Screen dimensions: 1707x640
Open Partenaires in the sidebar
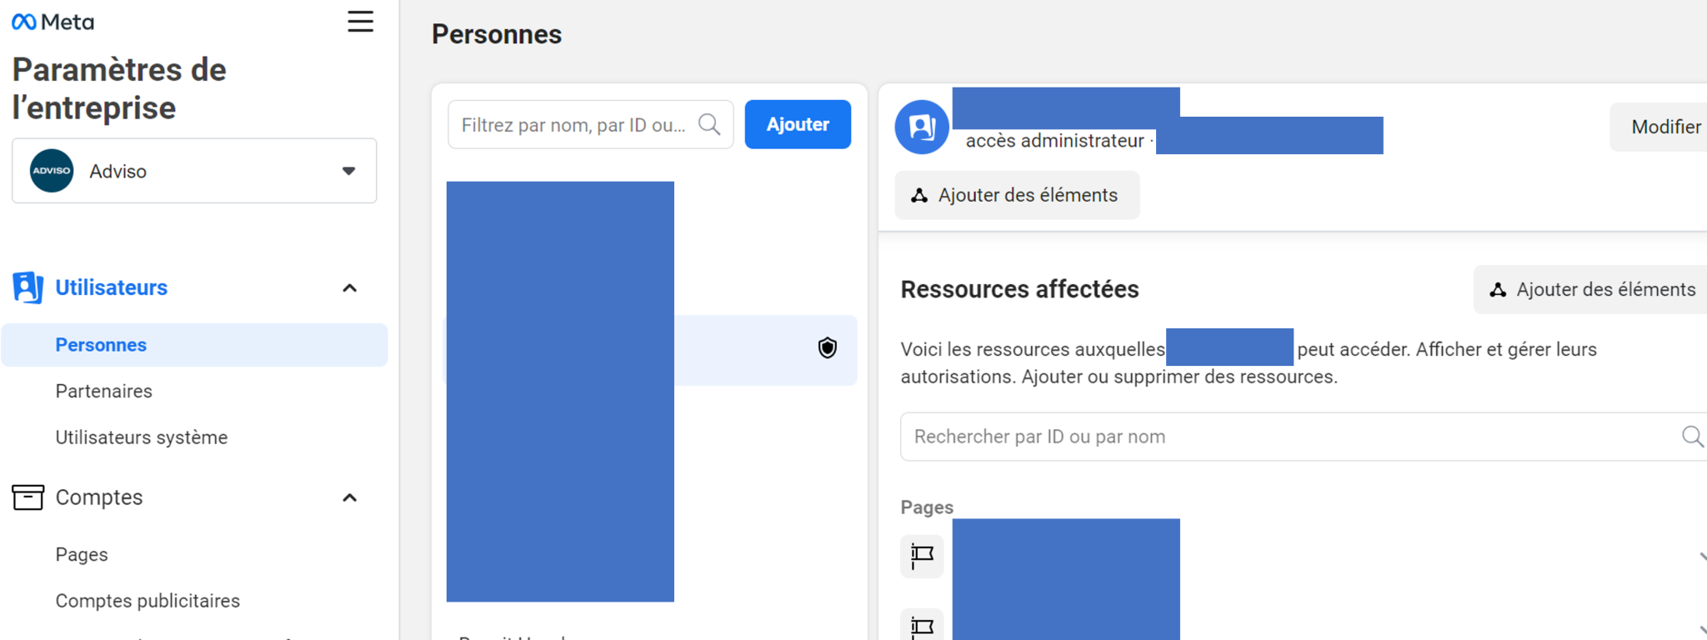pos(104,392)
